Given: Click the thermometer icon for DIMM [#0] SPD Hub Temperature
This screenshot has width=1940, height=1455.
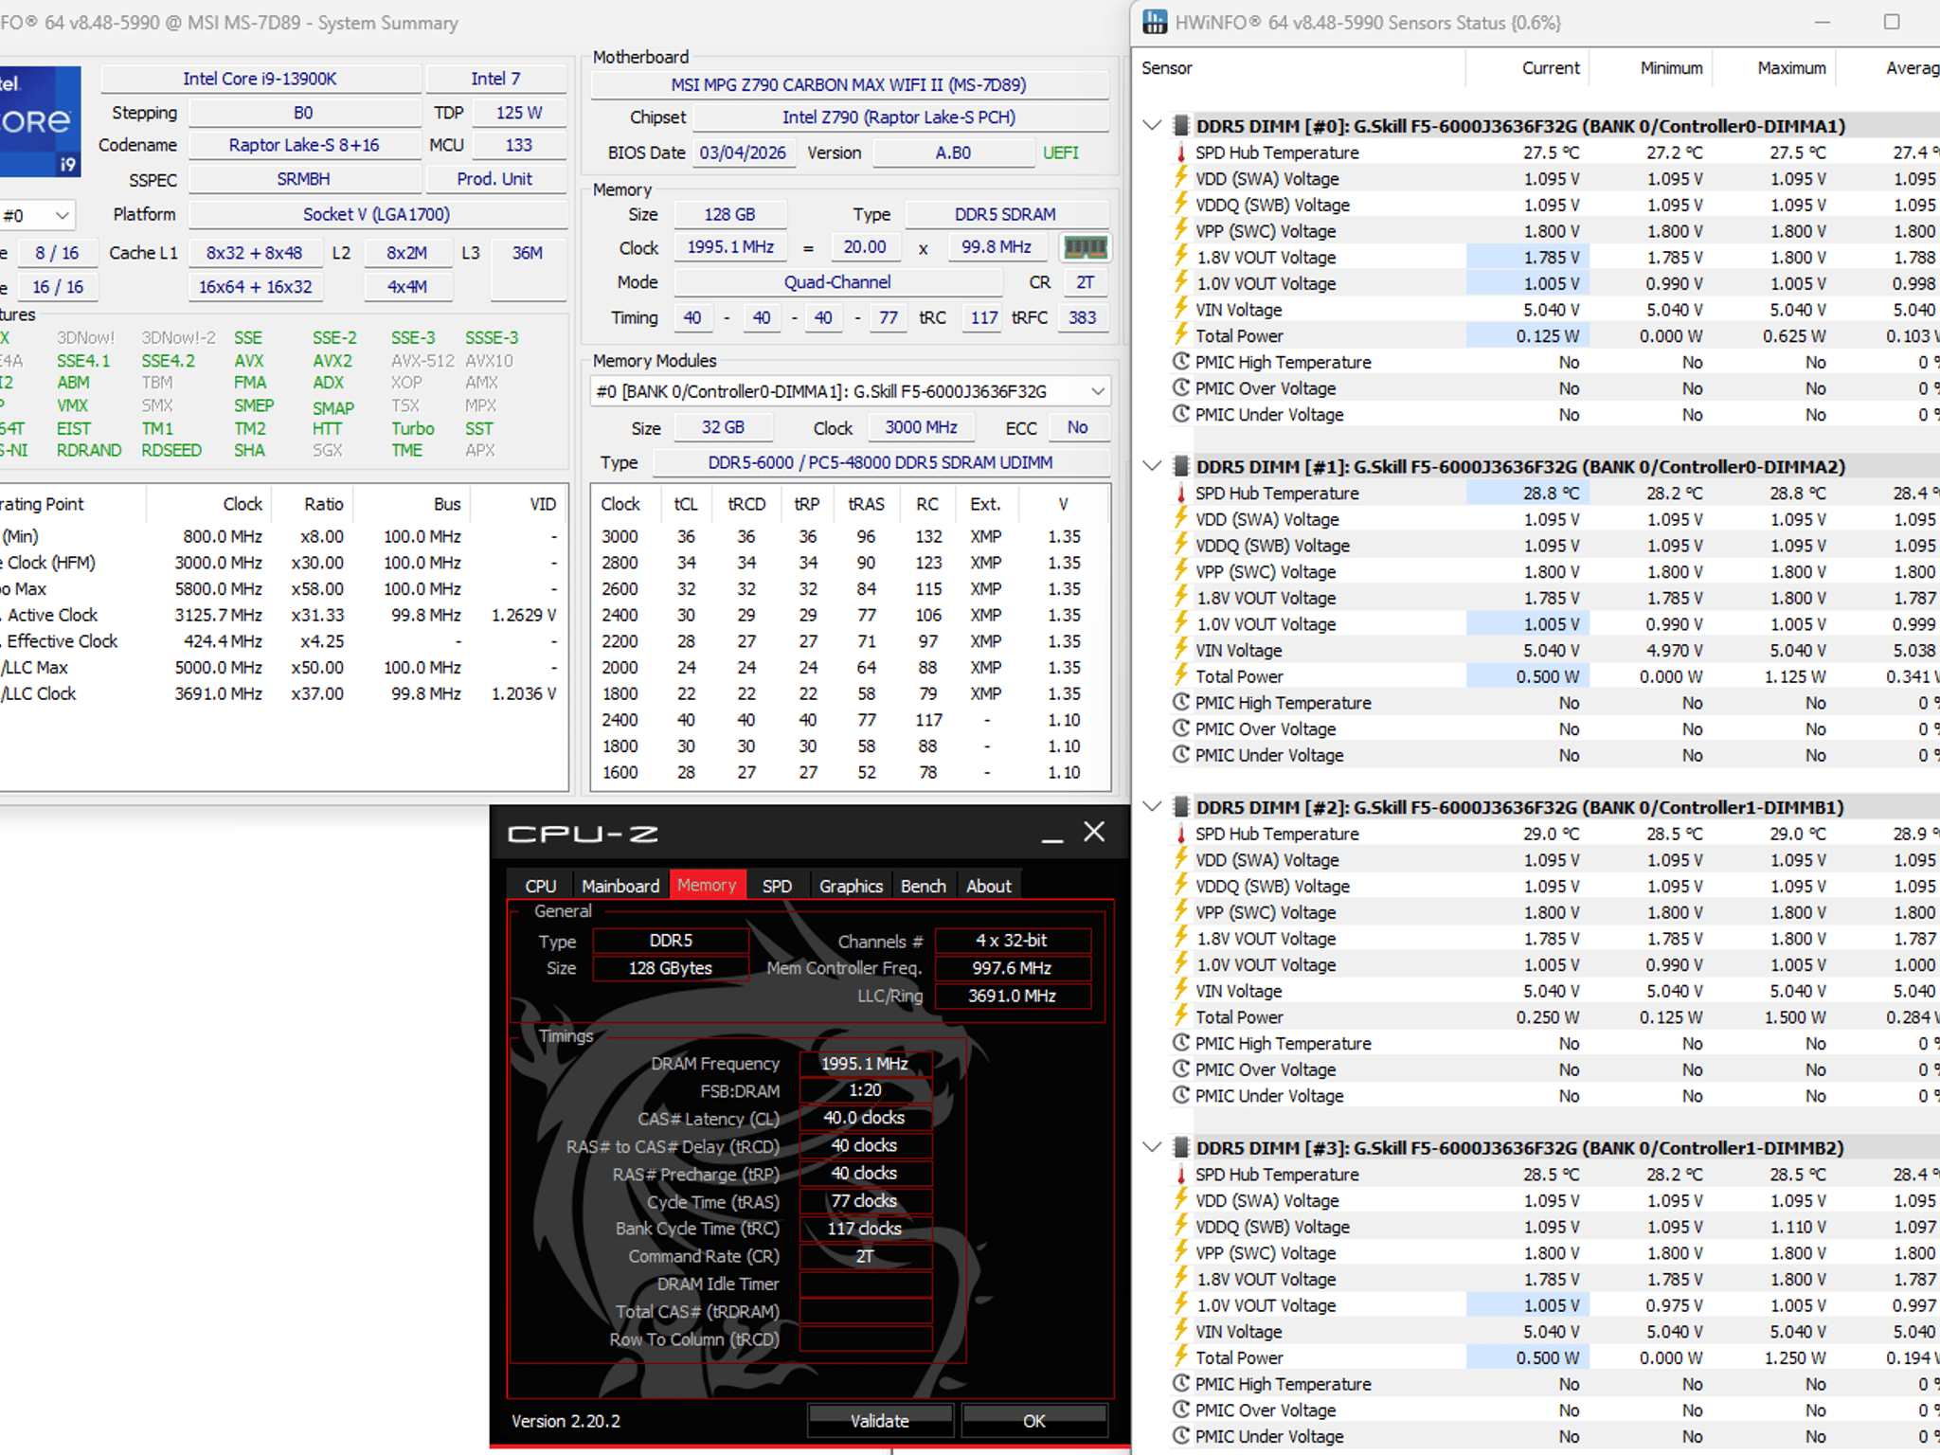Looking at the screenshot, I should click(1181, 153).
